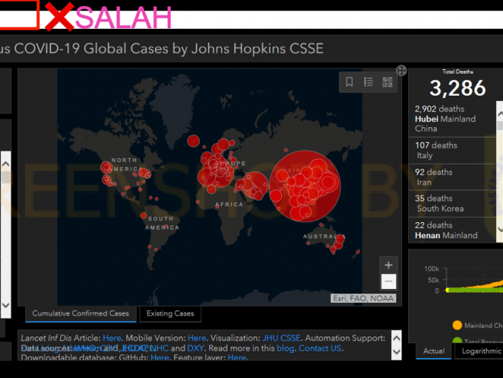Open the map bookmarks icon
The height and width of the screenshot is (378, 503).
pos(349,82)
